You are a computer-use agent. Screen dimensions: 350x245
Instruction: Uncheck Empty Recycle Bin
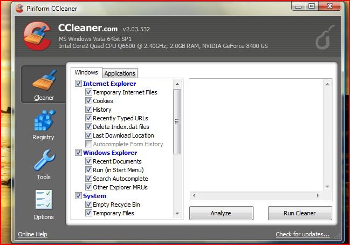[x=88, y=205]
